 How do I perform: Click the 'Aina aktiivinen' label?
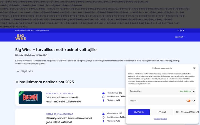coord(185,91)
